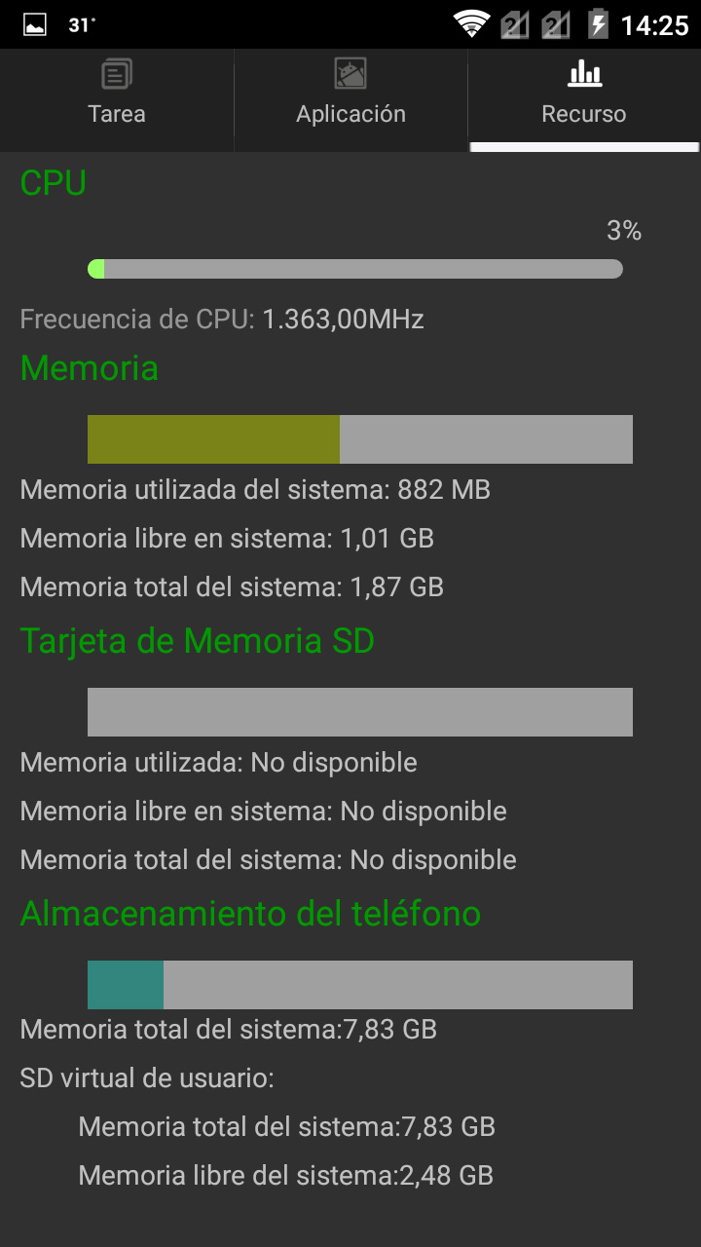Click the Tarjeta de Memoria SD bar
This screenshot has height=1247, width=701.
tap(360, 712)
